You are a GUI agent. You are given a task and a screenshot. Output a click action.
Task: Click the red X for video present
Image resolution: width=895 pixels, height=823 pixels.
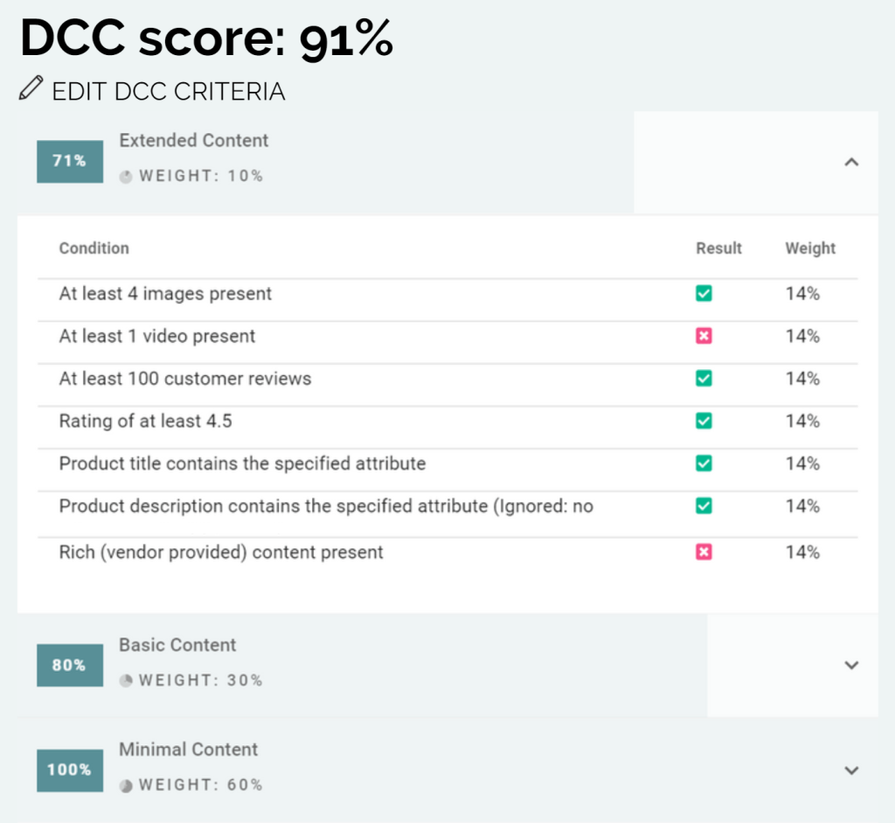point(704,336)
